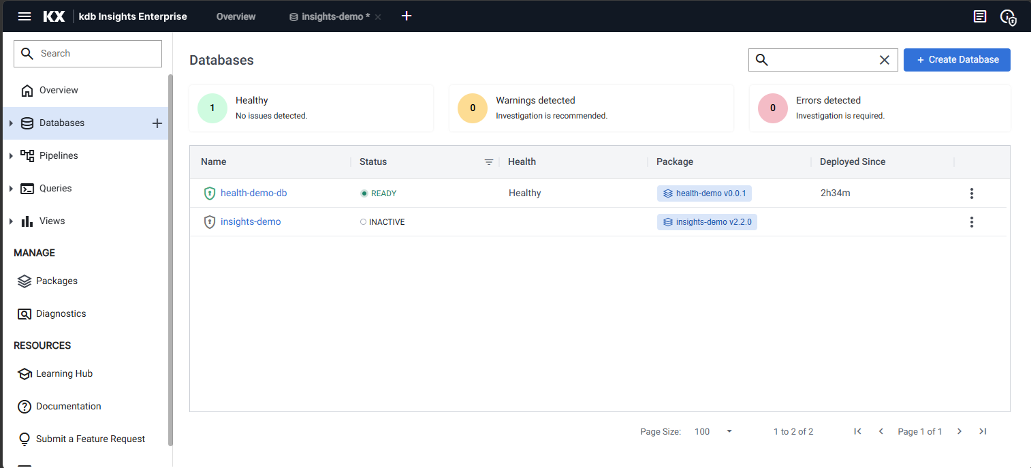Click the grey shield icon for insights-demo
Viewport: 1031px width, 468px height.
click(x=210, y=222)
